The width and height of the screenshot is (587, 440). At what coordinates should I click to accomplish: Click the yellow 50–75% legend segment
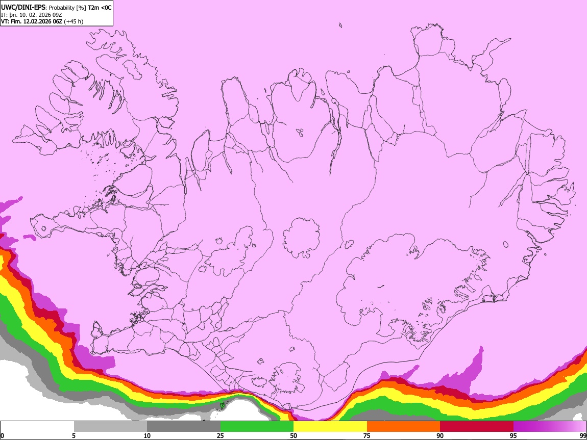point(330,427)
